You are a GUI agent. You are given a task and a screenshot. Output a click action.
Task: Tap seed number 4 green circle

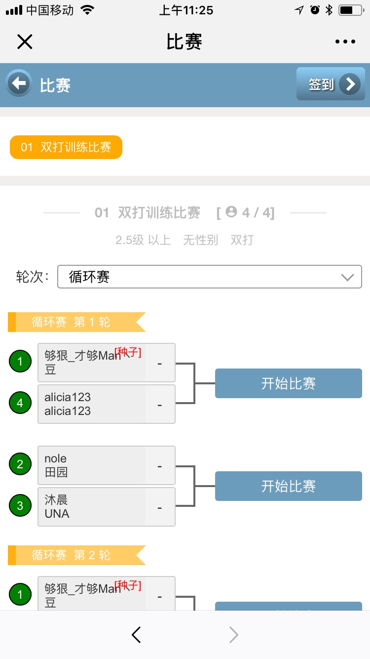pyautogui.click(x=20, y=403)
